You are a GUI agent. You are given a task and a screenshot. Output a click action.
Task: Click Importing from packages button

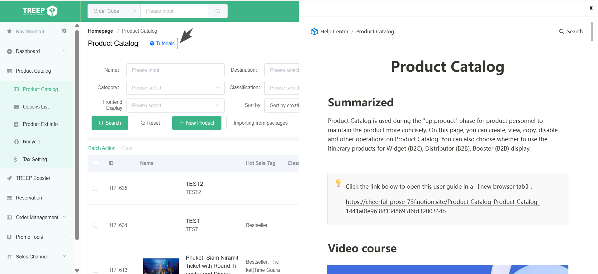tap(261, 123)
